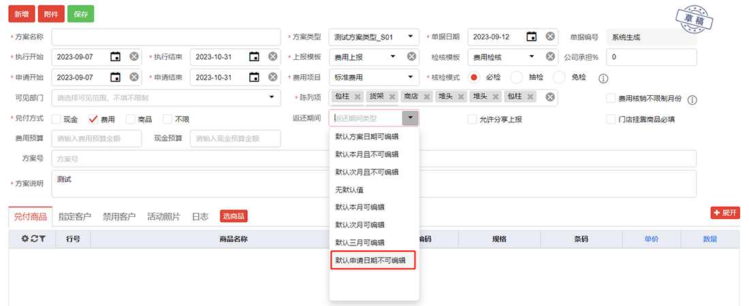
Task: Click the green 保存 button
Action: [81, 13]
